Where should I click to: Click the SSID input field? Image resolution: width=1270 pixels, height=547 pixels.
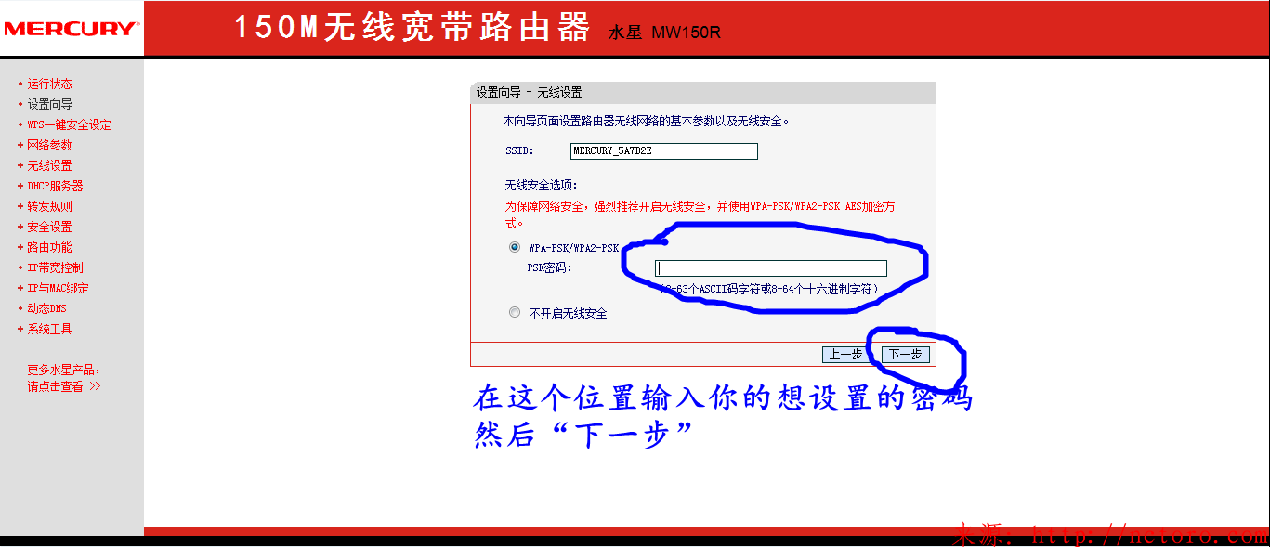click(664, 151)
